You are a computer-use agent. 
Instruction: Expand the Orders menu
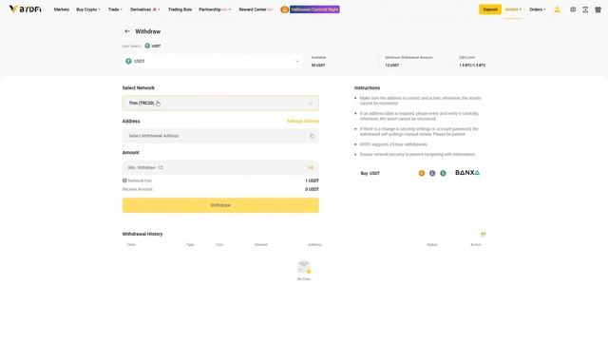[537, 9]
